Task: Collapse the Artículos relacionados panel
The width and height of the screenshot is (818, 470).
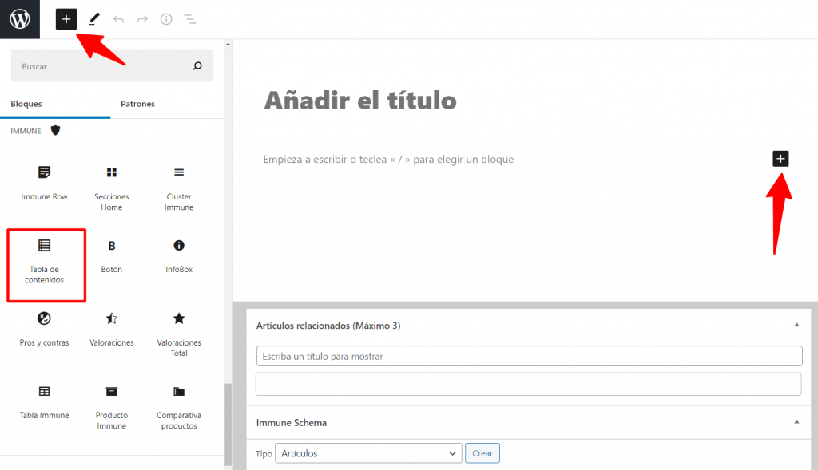Action: click(796, 325)
